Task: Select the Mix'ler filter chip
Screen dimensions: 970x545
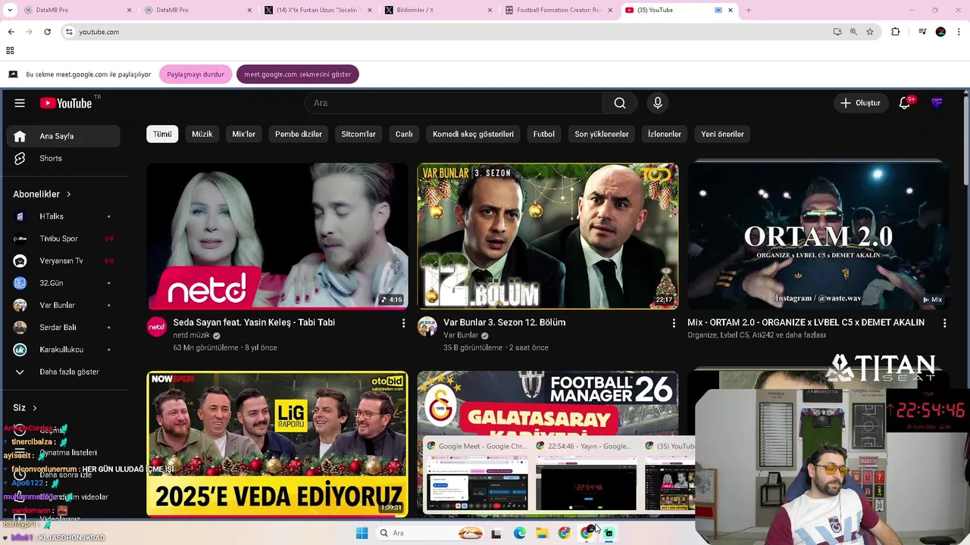Action: [244, 134]
